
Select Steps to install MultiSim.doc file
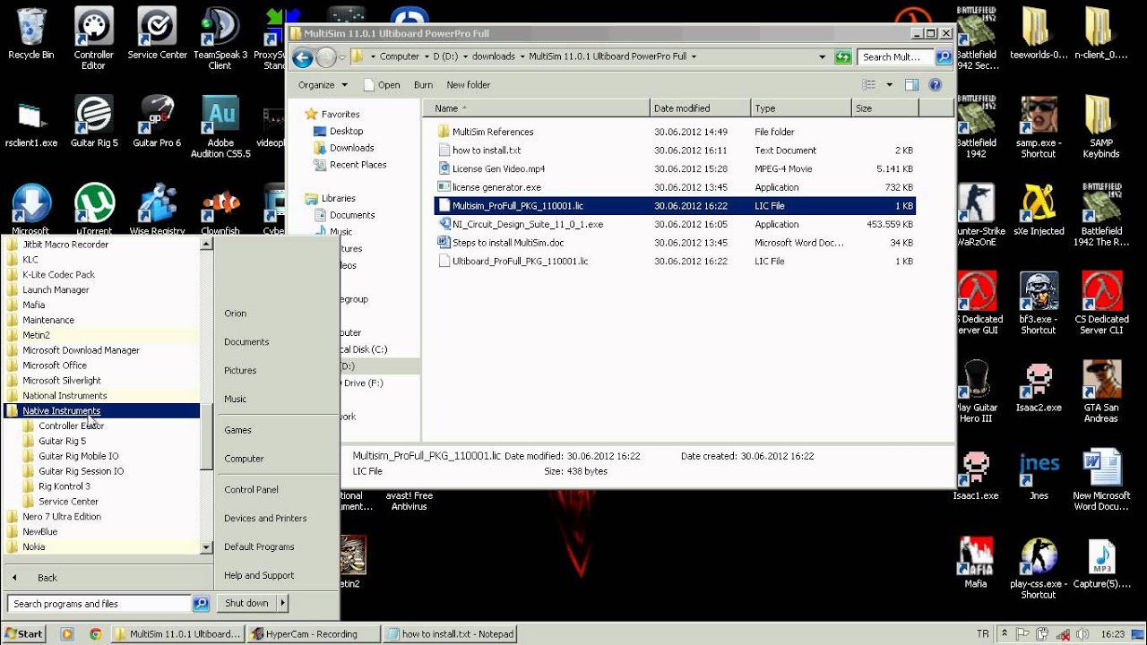(507, 243)
